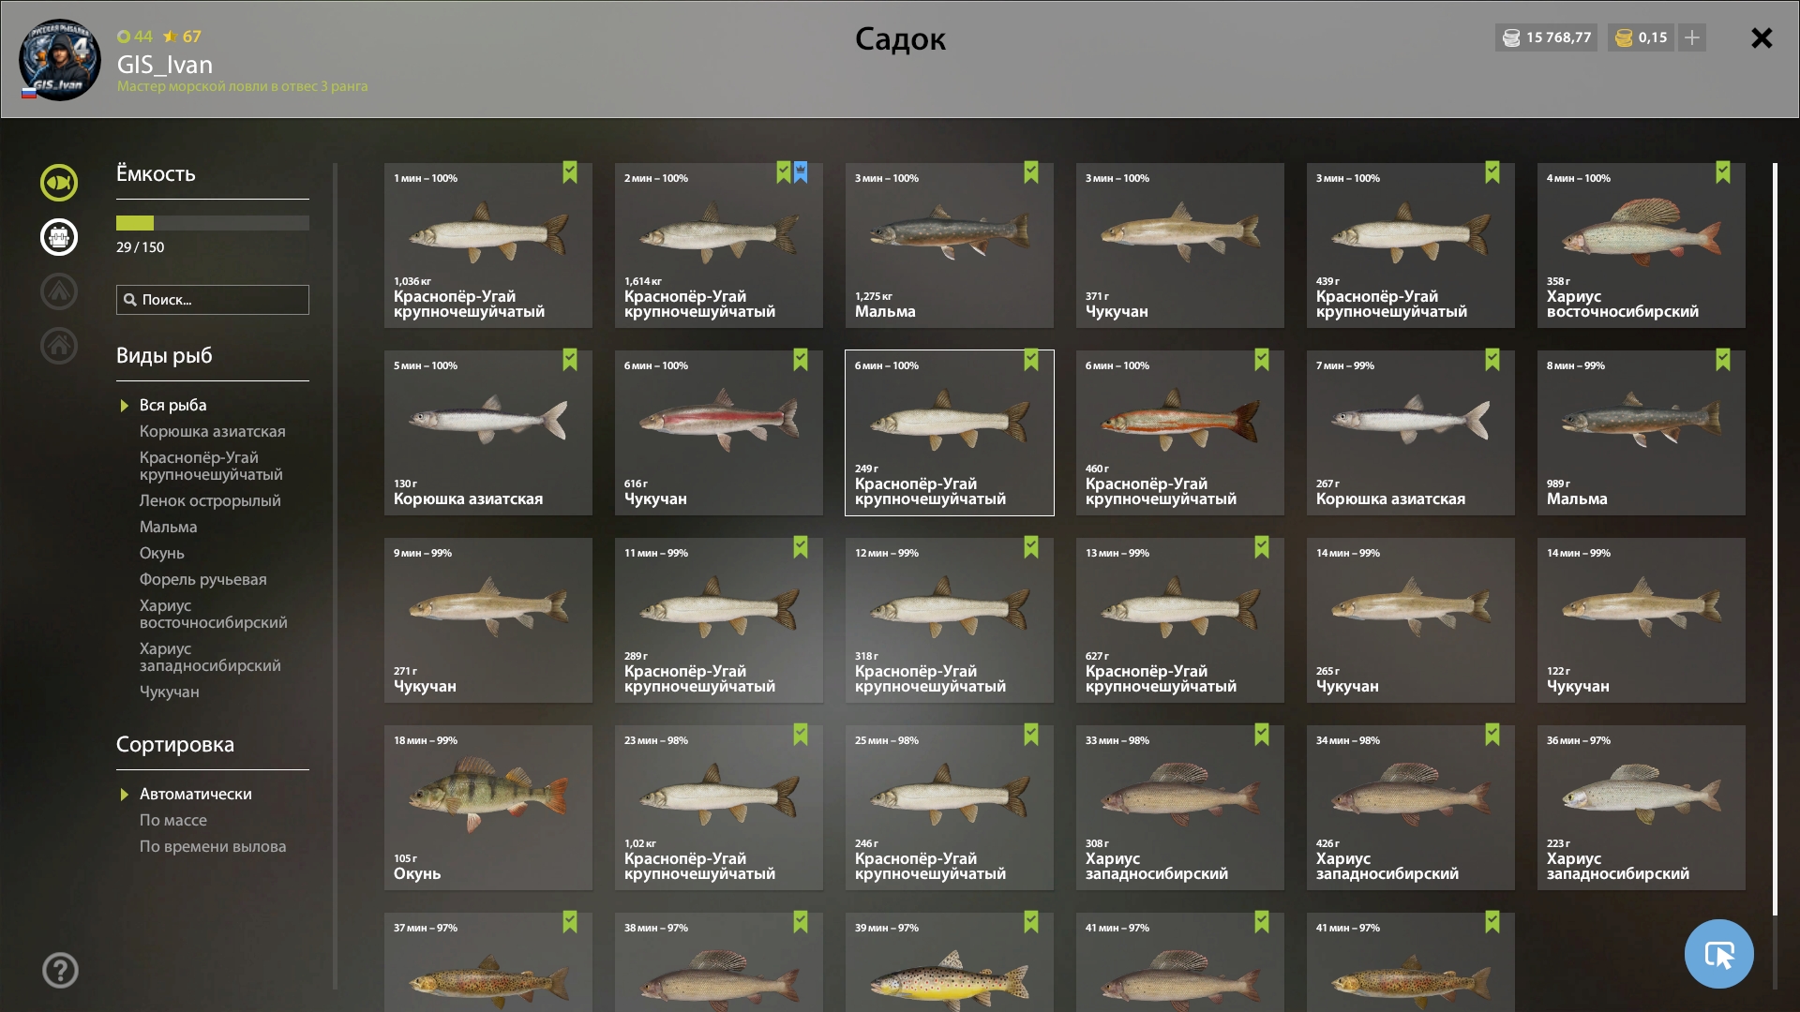Viewport: 1800px width, 1012px height.
Task: Select the fish cage sidebar icon
Action: tap(59, 237)
